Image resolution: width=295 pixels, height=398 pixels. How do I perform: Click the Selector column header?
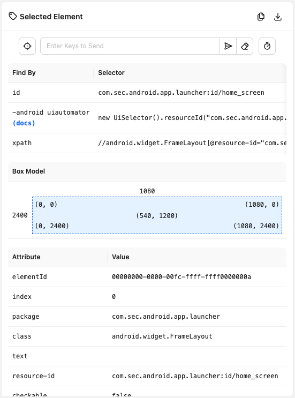point(111,73)
